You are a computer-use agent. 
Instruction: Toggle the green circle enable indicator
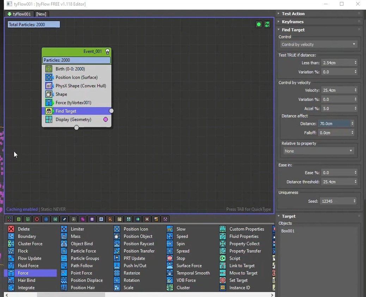[x=259, y=24]
